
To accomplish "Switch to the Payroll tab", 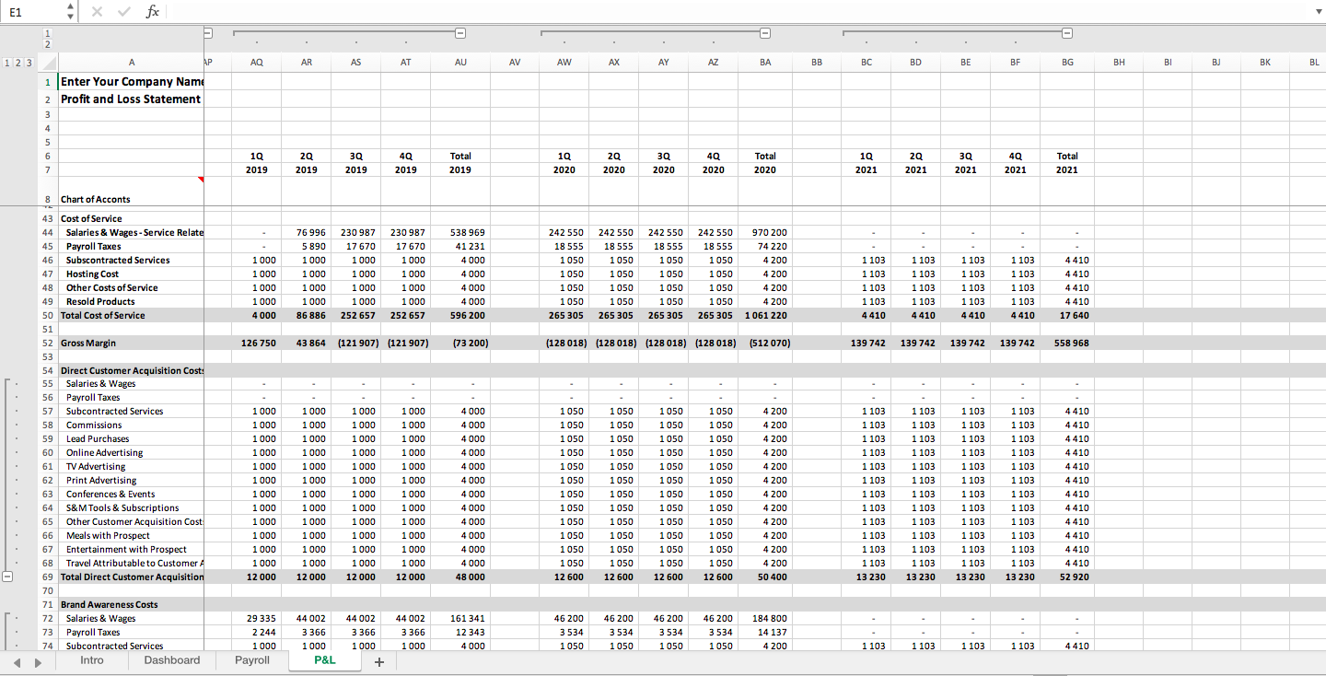I will (x=250, y=660).
